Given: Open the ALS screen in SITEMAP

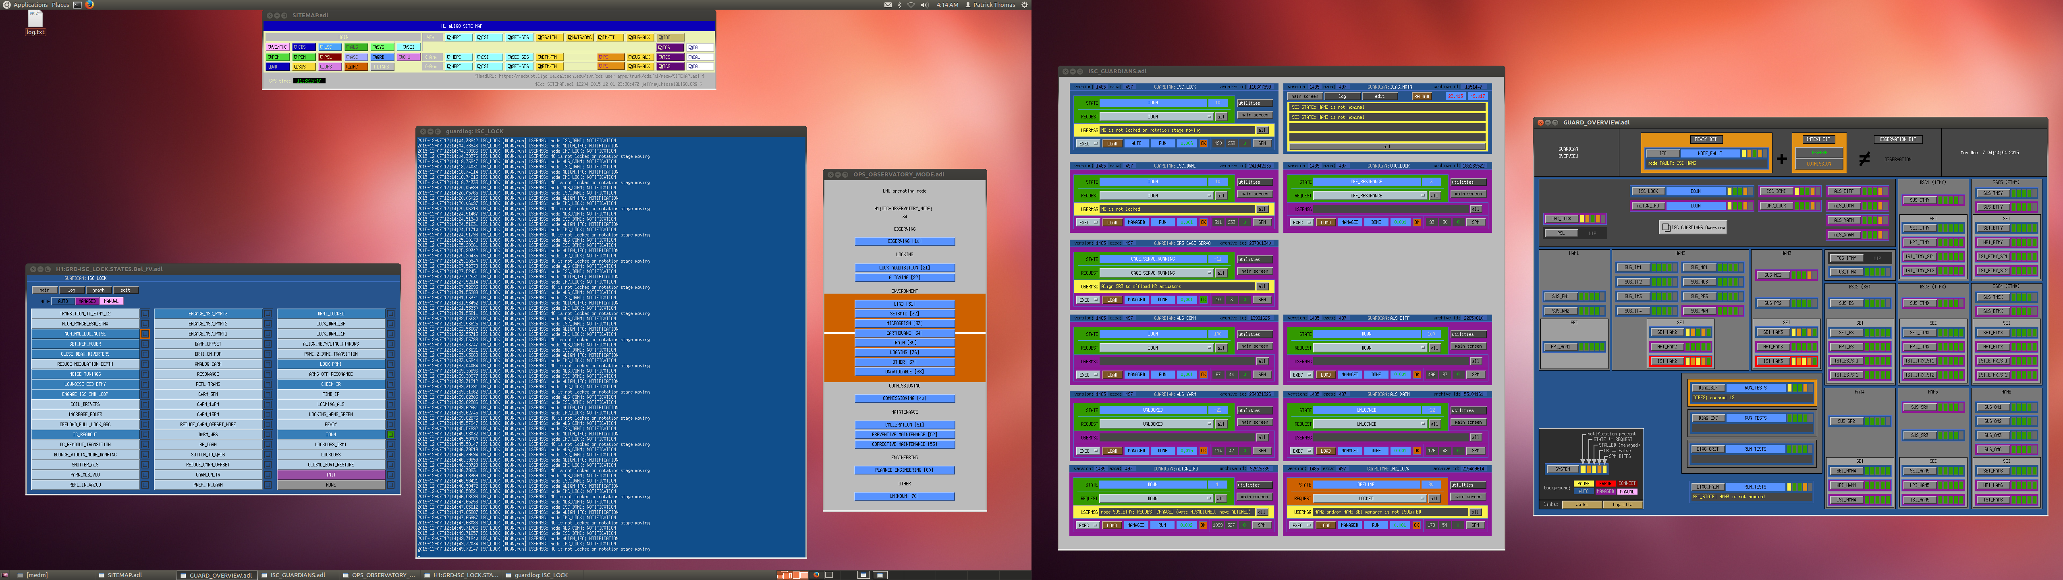Looking at the screenshot, I should click(356, 47).
